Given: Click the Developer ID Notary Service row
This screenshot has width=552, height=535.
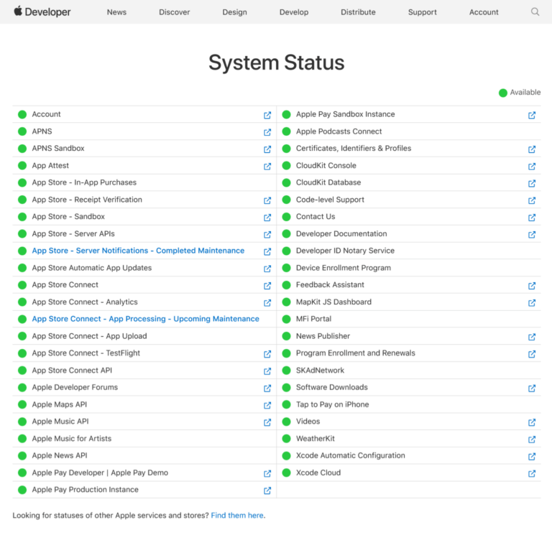Looking at the screenshot, I should tap(345, 251).
